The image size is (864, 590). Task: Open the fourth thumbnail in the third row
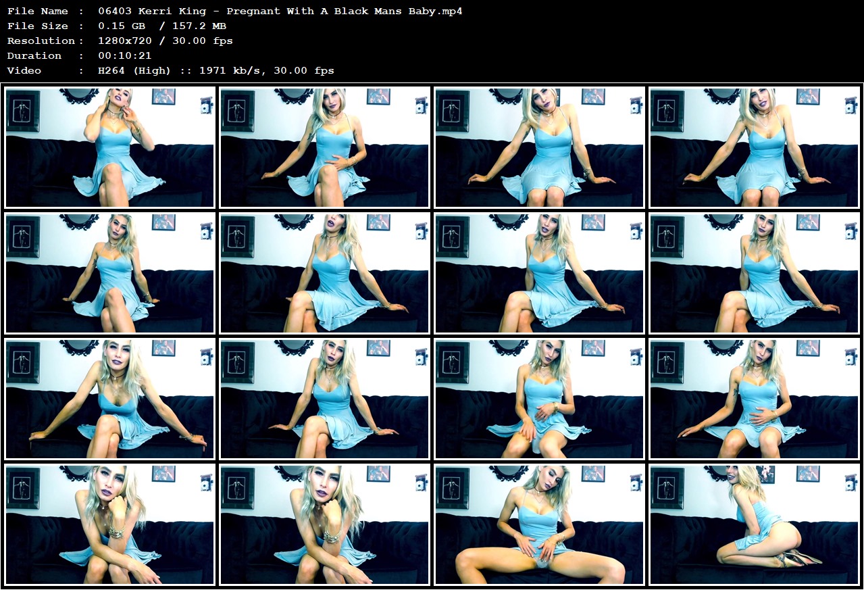pos(755,399)
